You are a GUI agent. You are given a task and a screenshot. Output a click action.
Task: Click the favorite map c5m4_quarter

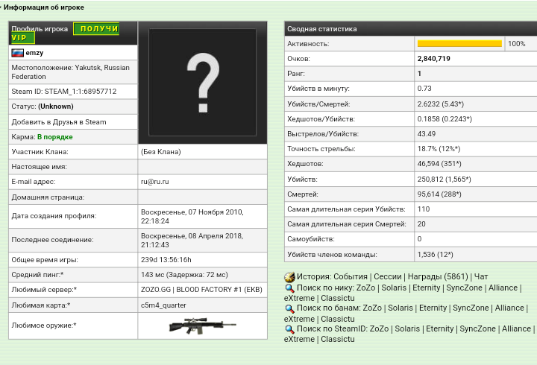[x=163, y=305]
